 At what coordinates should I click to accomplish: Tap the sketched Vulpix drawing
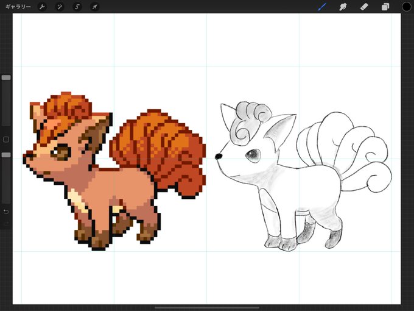tap(303, 176)
